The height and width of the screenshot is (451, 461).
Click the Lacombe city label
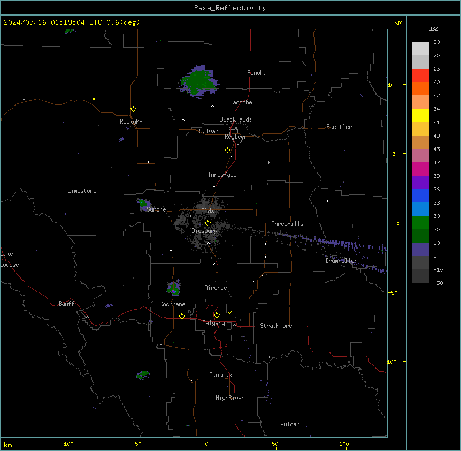(x=241, y=102)
